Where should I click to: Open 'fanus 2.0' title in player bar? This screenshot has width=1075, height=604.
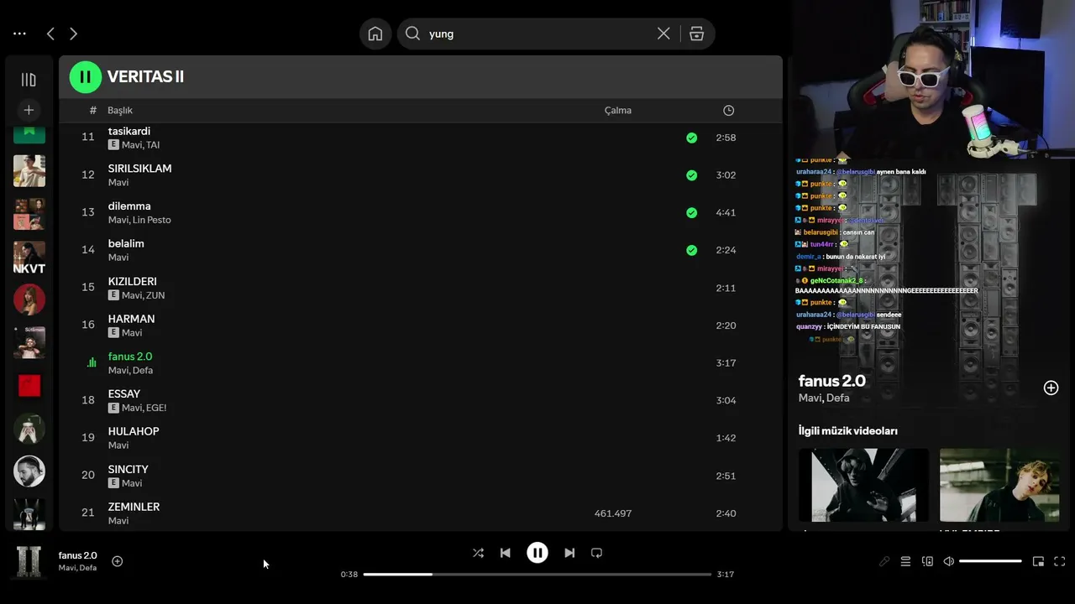[x=77, y=555]
